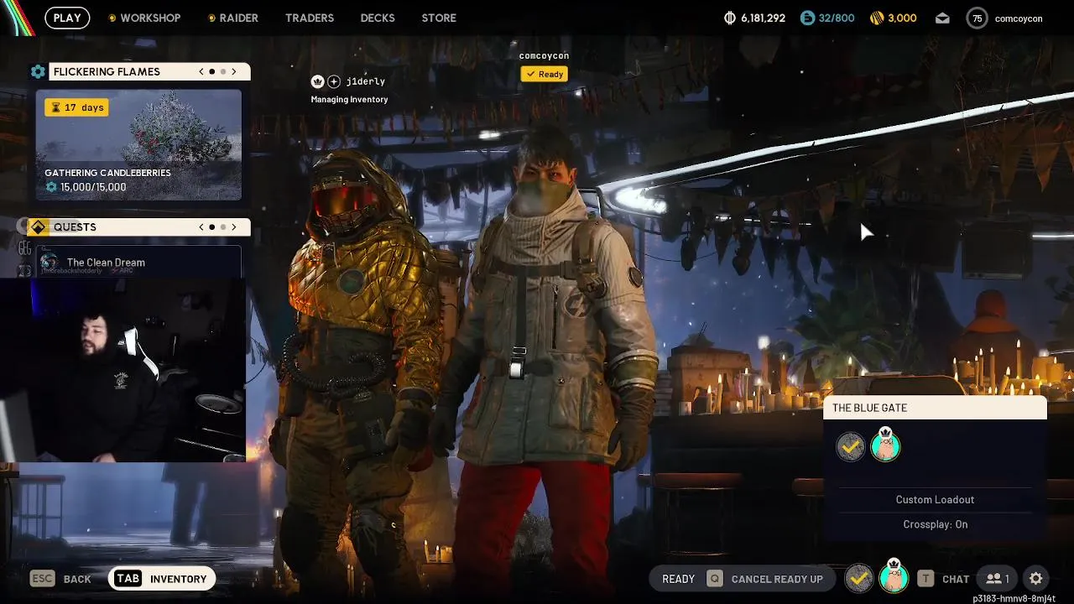Screen dimensions: 1074x604
Task: Click checkmark avatar in bottom bar
Action: tap(859, 578)
